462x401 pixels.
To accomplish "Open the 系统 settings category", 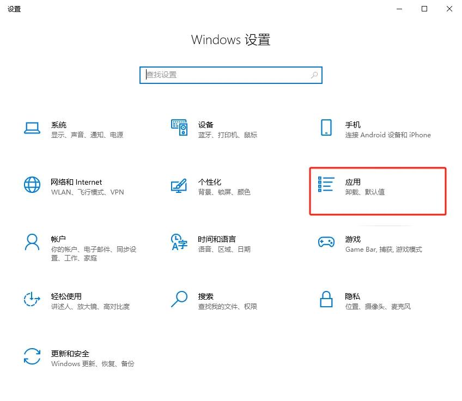I will 74,129.
